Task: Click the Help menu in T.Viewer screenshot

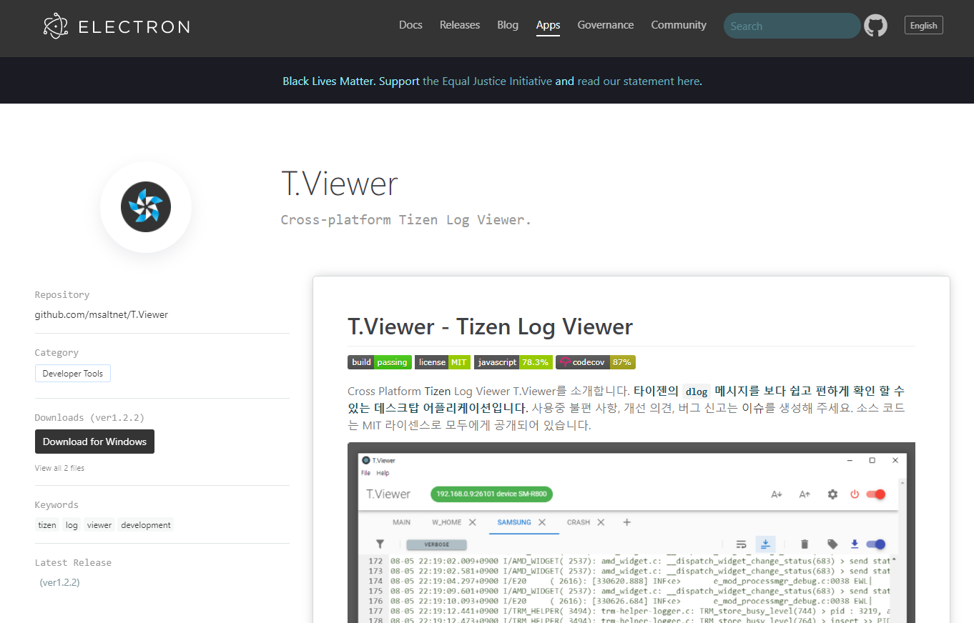Action: pyautogui.click(x=383, y=473)
